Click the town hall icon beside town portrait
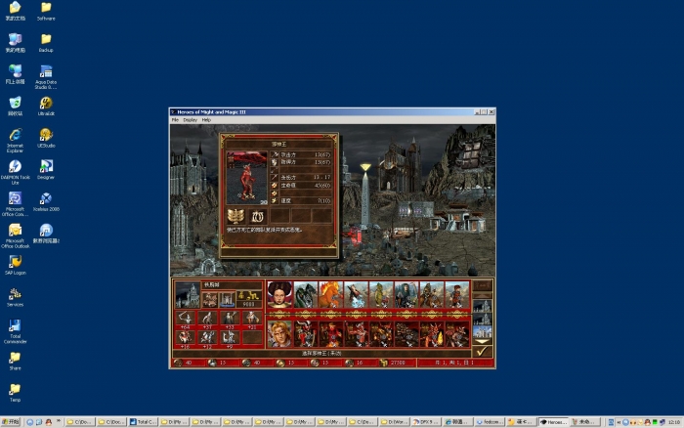Screen dimensions: 684x428 pos(210,300)
